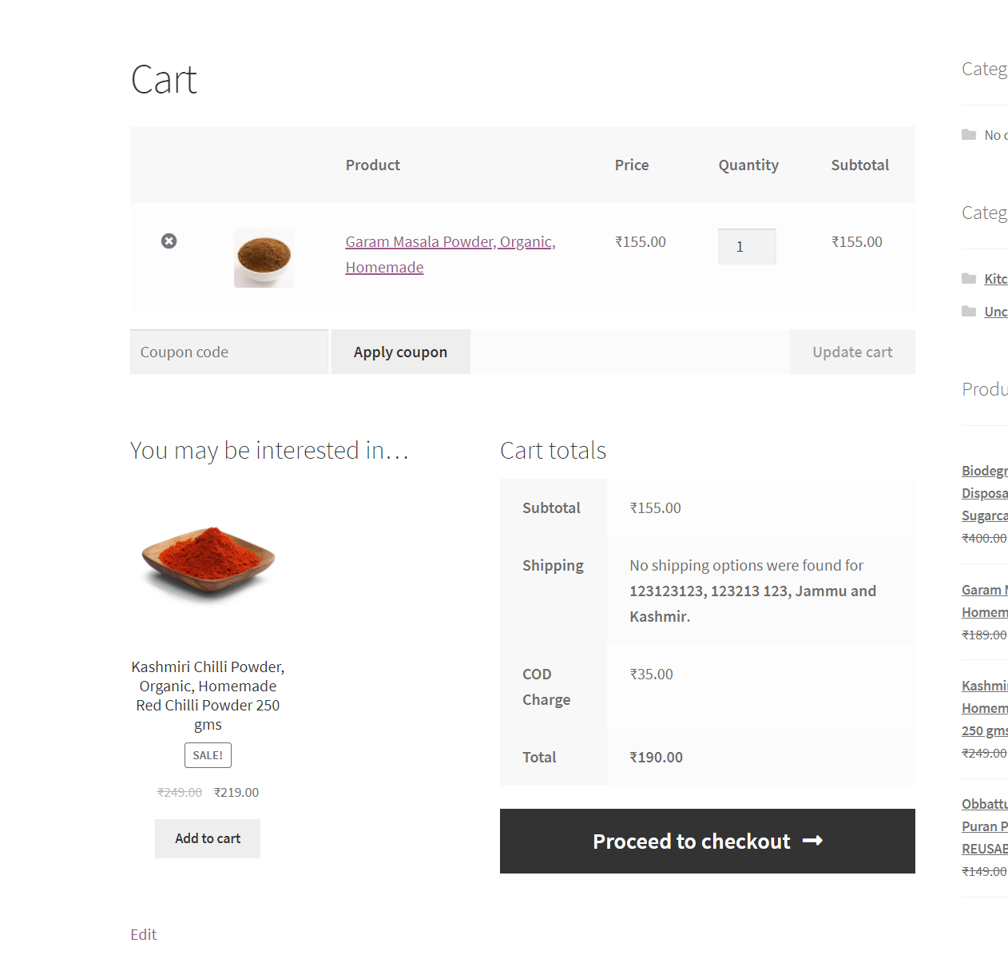The width and height of the screenshot is (1008, 979).
Task: Open the Garam Masala product thumbnail
Action: pos(264,257)
